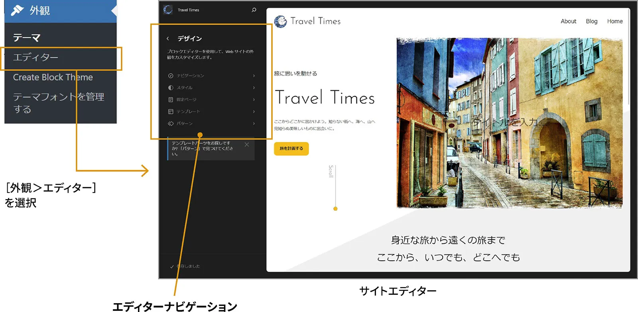
Task: Open テーマフォントを管理する menu item
Action: [x=58, y=103]
